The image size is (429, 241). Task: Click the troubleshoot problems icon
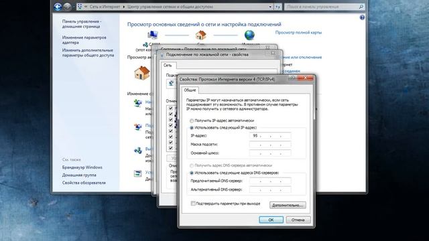[x=138, y=173]
